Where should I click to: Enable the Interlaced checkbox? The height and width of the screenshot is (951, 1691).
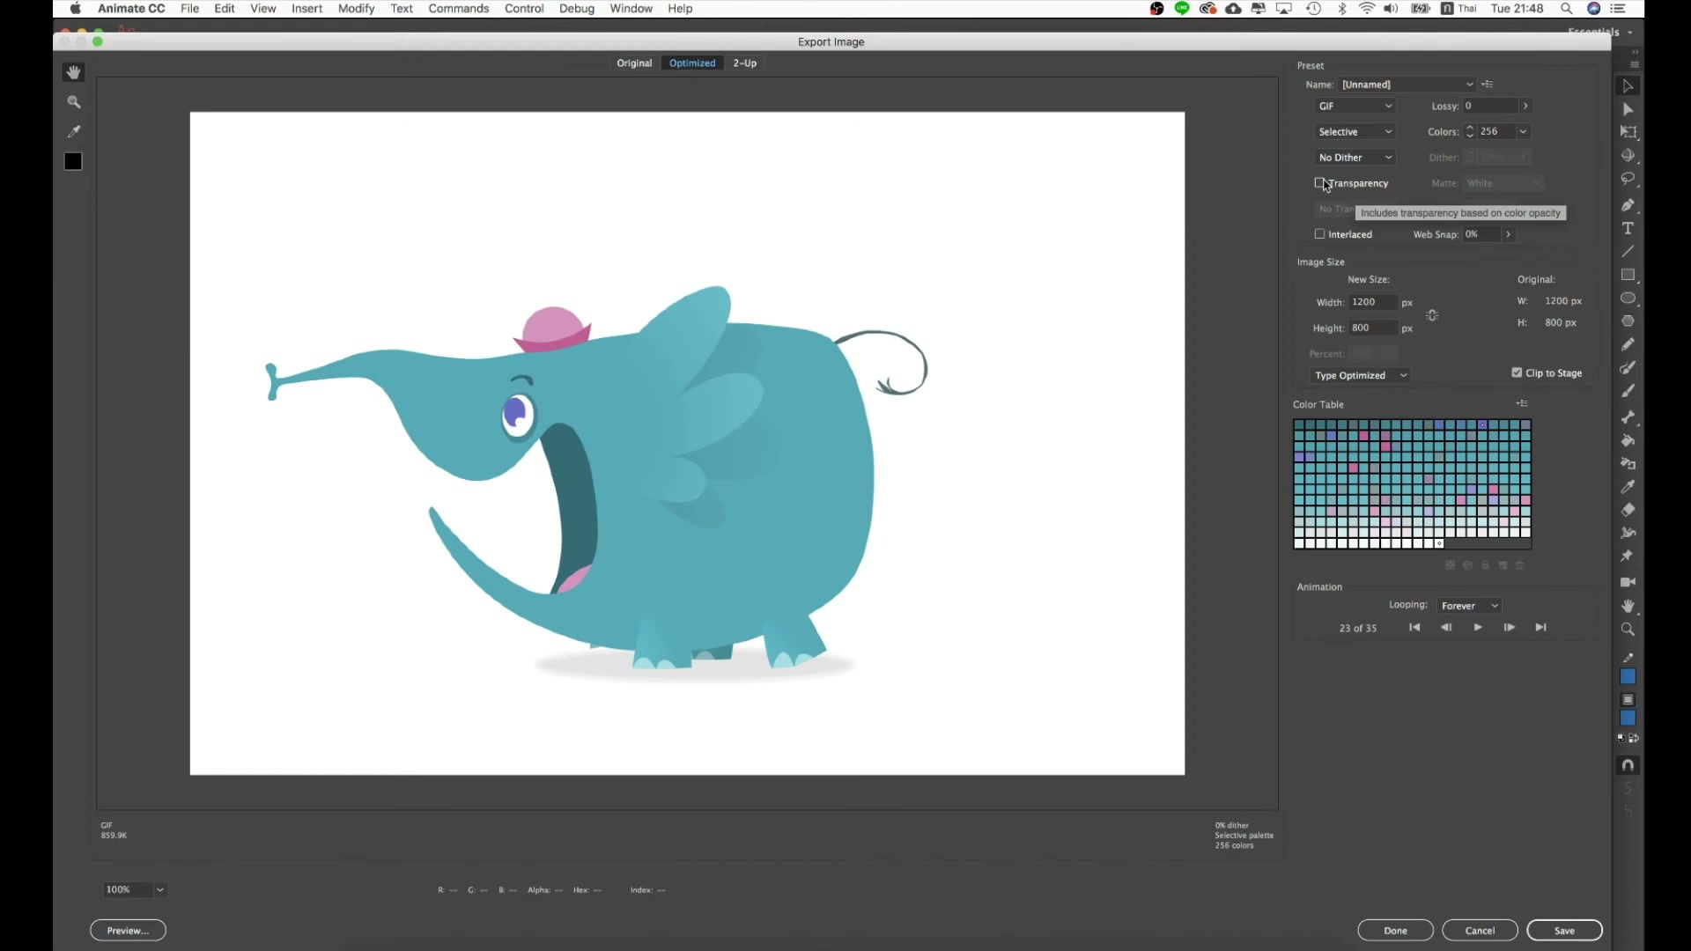click(1319, 234)
